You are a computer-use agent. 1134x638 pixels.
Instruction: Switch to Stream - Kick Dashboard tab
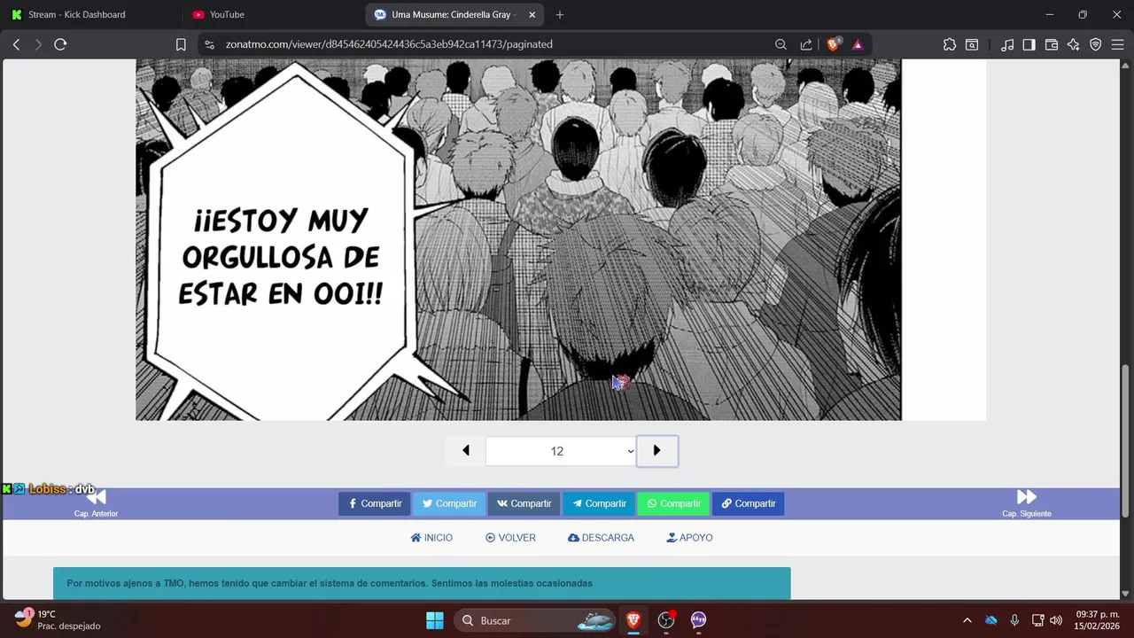(91, 14)
